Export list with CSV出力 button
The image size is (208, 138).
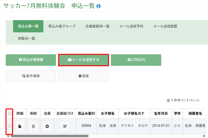point(136,60)
